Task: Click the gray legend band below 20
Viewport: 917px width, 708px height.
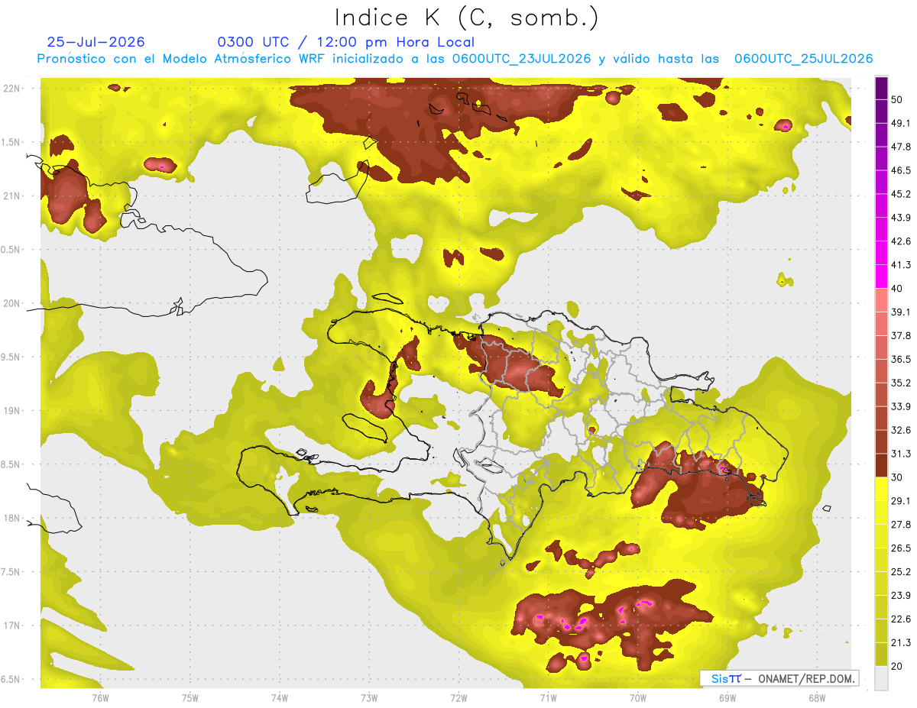Action: [x=881, y=678]
